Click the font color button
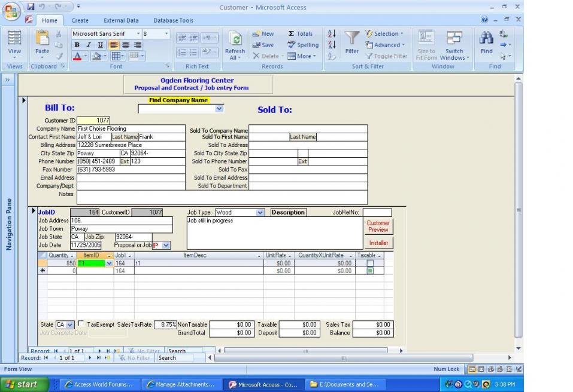 point(77,56)
